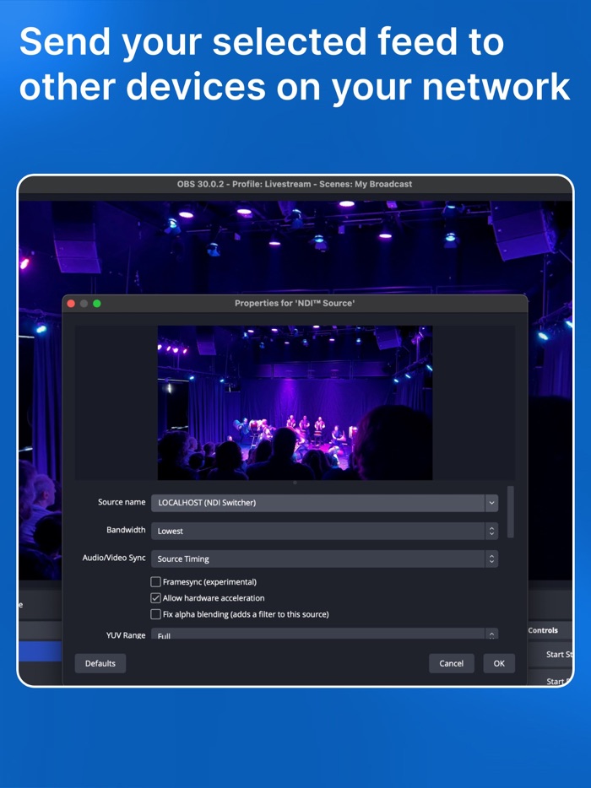Click the NDI source preview thumbnail
This screenshot has width=591, height=788.
[295, 402]
